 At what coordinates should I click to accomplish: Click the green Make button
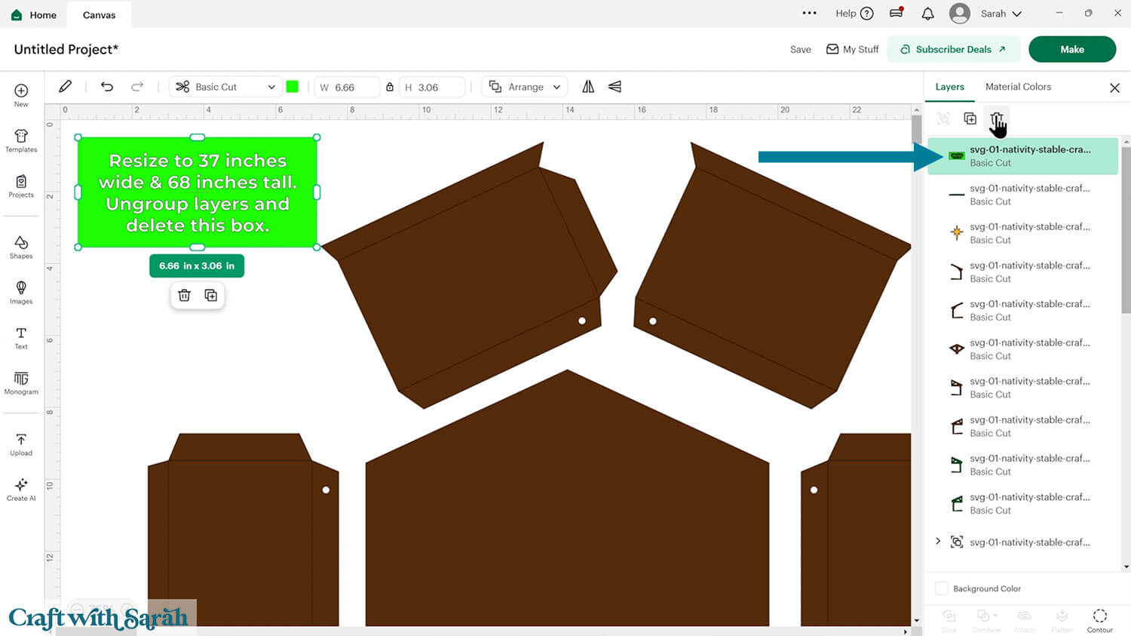pos(1071,49)
